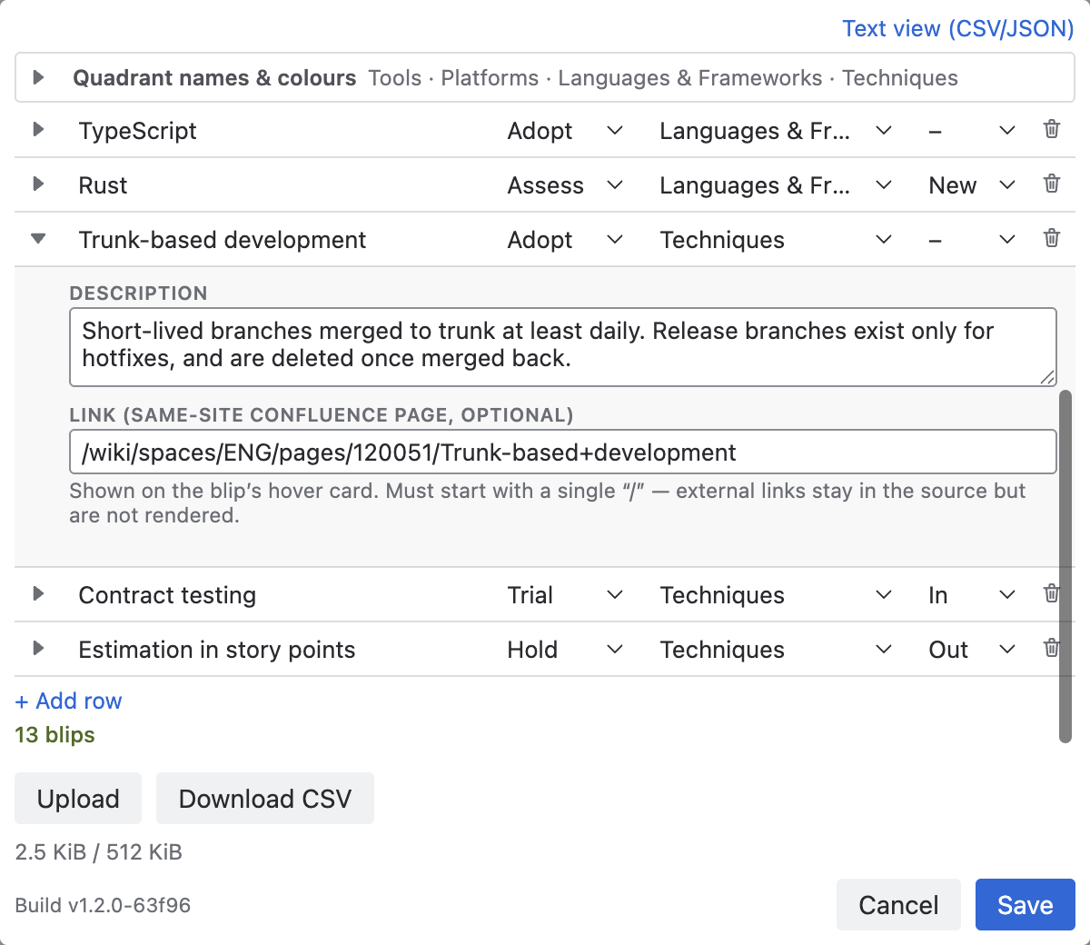Delete the Trunk-based development row

(1051, 238)
